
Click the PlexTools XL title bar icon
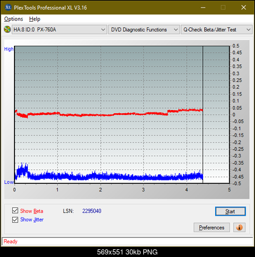8,8
